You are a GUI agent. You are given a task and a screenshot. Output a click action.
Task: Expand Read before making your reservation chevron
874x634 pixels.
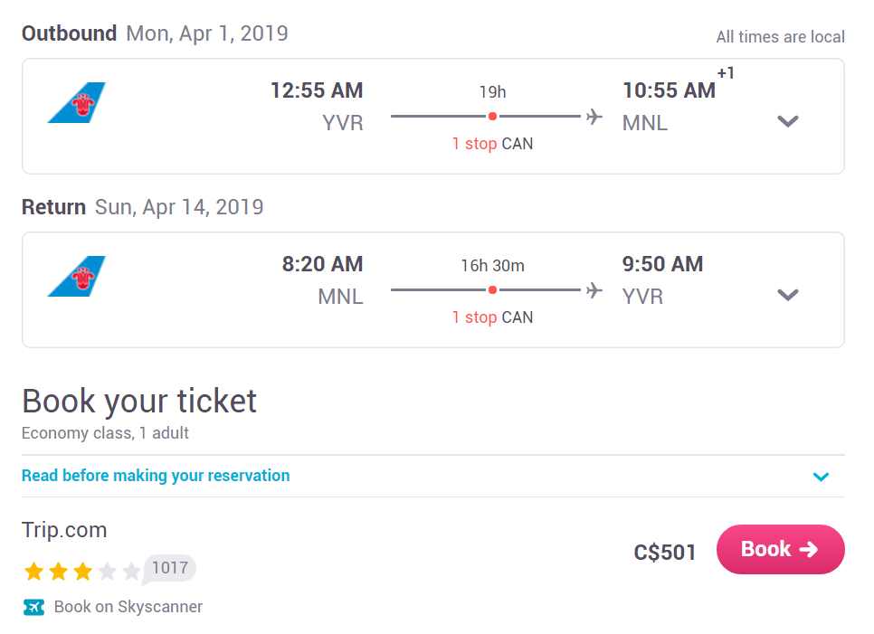pos(821,477)
